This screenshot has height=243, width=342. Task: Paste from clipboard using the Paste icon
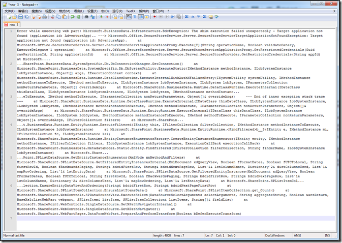coord(65,17)
